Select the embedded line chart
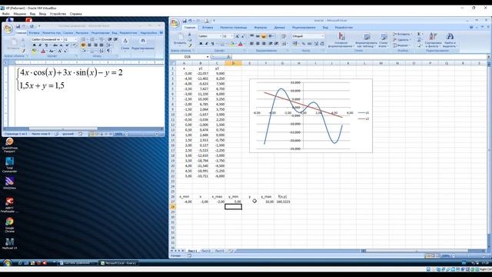The height and width of the screenshot is (277, 492). 311,116
